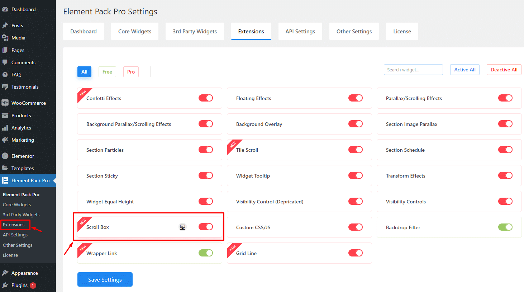Toggle Visibility Control (Depricated) switch

pyautogui.click(x=356, y=201)
